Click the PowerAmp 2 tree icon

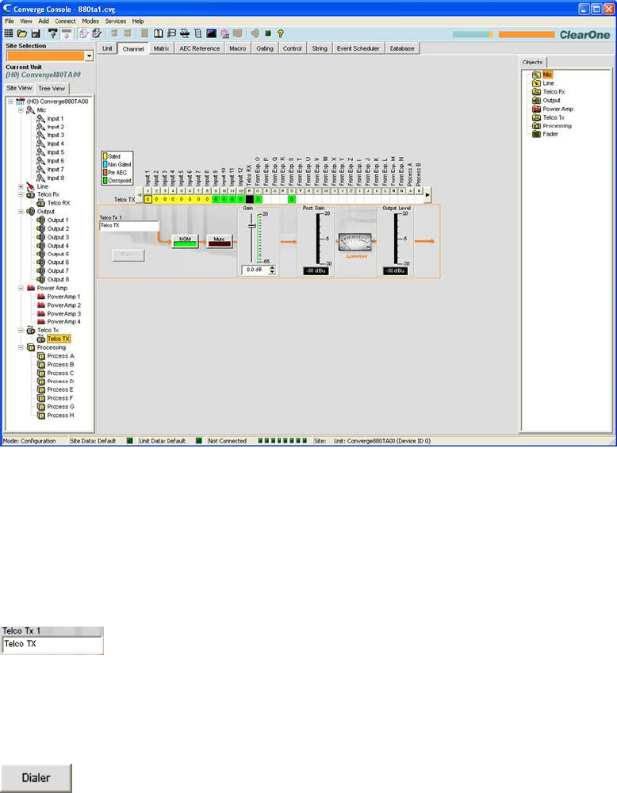point(41,305)
